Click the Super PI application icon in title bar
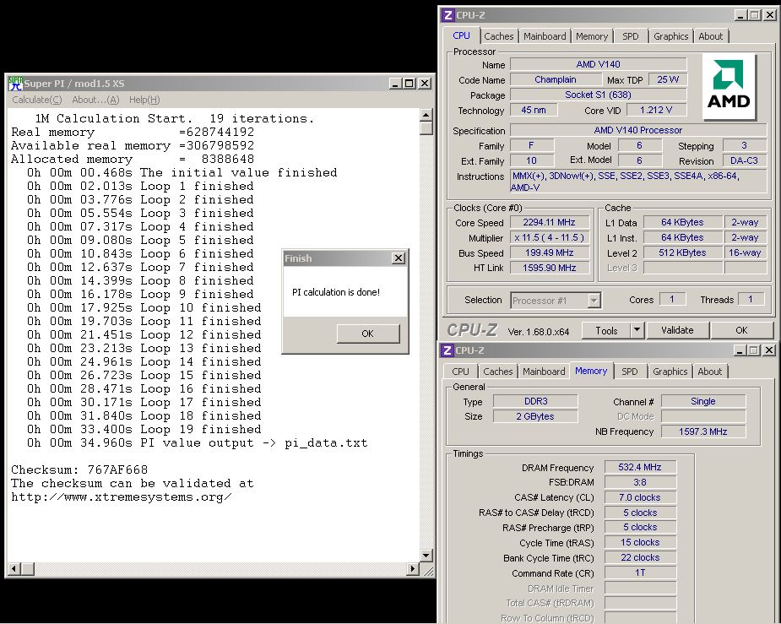 click(15, 83)
